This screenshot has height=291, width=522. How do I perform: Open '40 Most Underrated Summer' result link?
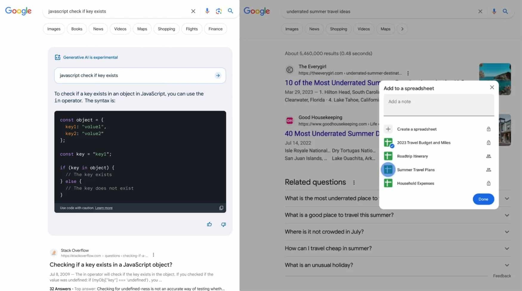coord(332,134)
